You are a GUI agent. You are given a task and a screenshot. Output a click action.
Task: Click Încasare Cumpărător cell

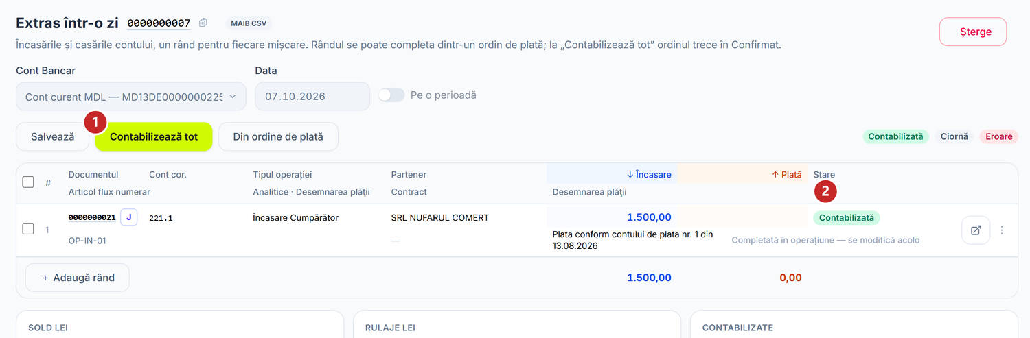pos(295,218)
